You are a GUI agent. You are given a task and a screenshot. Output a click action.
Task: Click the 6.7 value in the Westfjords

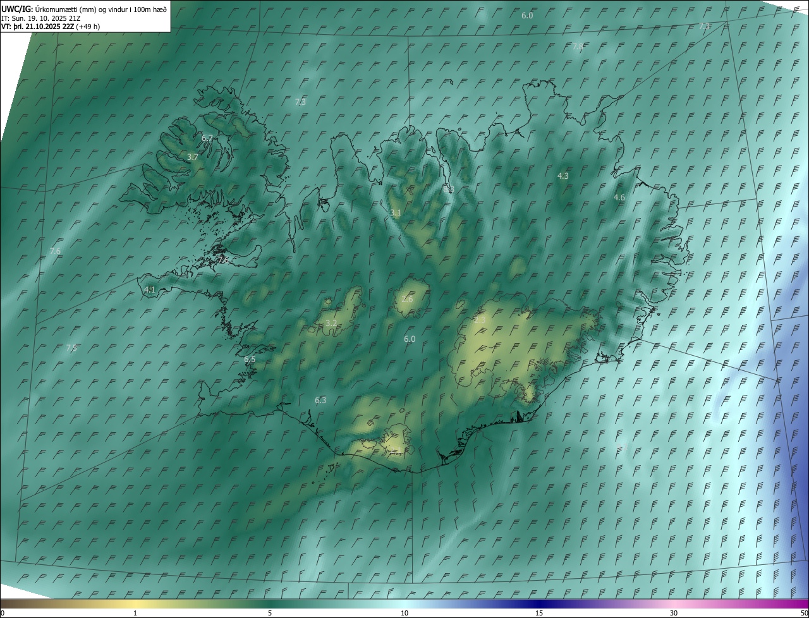coord(207,138)
